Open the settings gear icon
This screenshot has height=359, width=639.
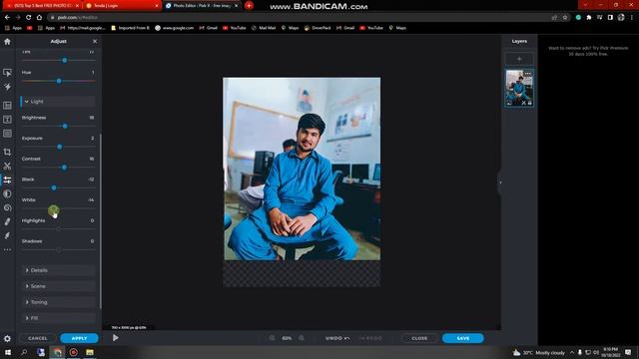click(7, 339)
